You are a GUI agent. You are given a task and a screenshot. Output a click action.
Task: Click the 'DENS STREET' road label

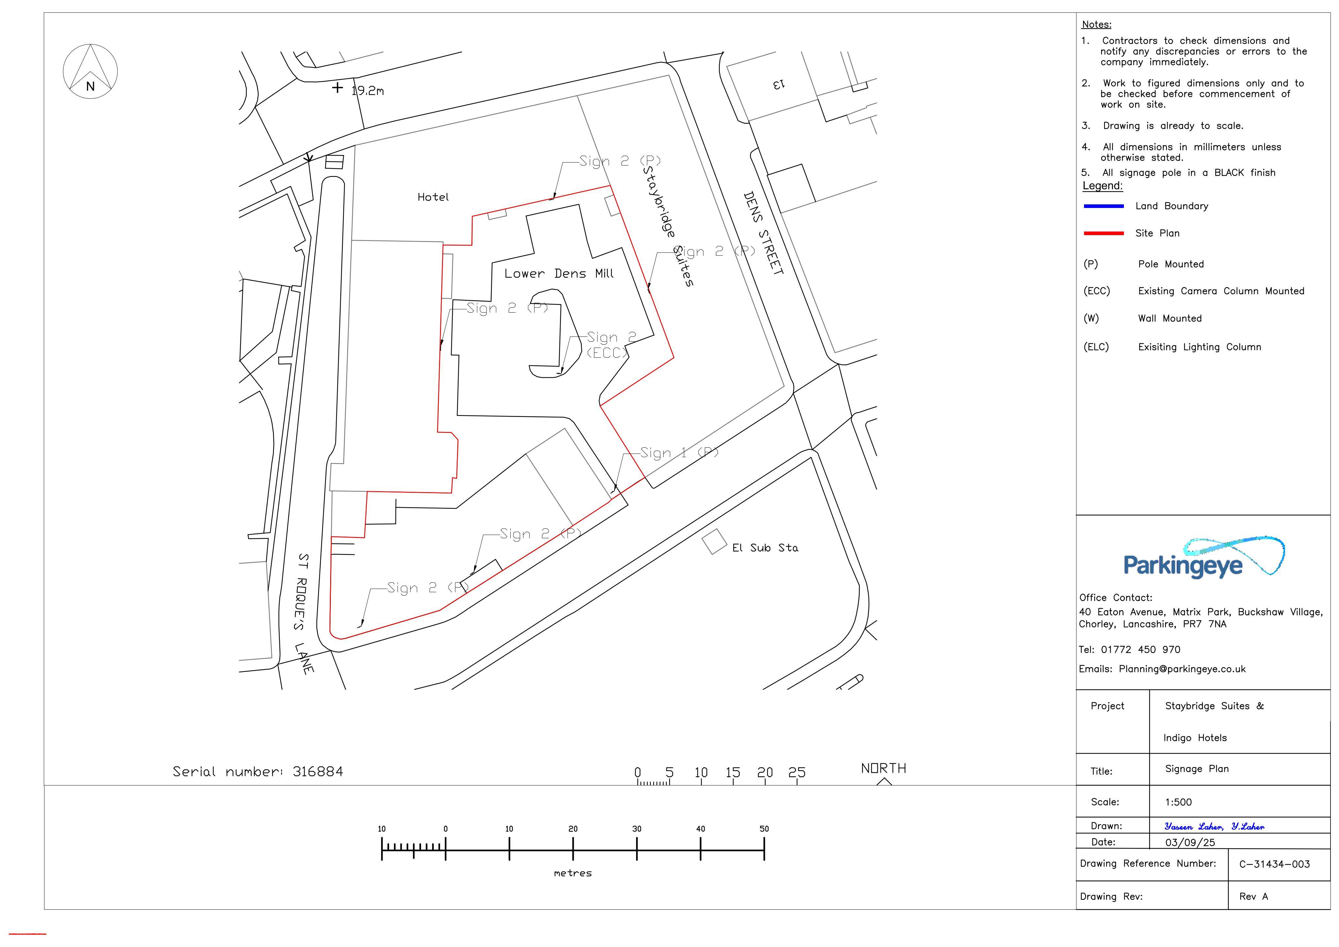763,233
